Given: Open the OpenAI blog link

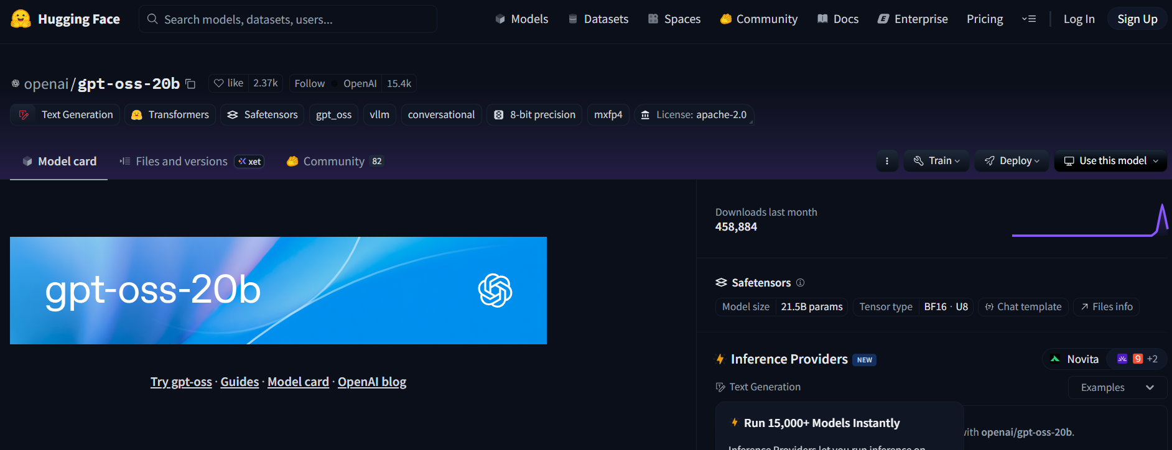Looking at the screenshot, I should 372,382.
